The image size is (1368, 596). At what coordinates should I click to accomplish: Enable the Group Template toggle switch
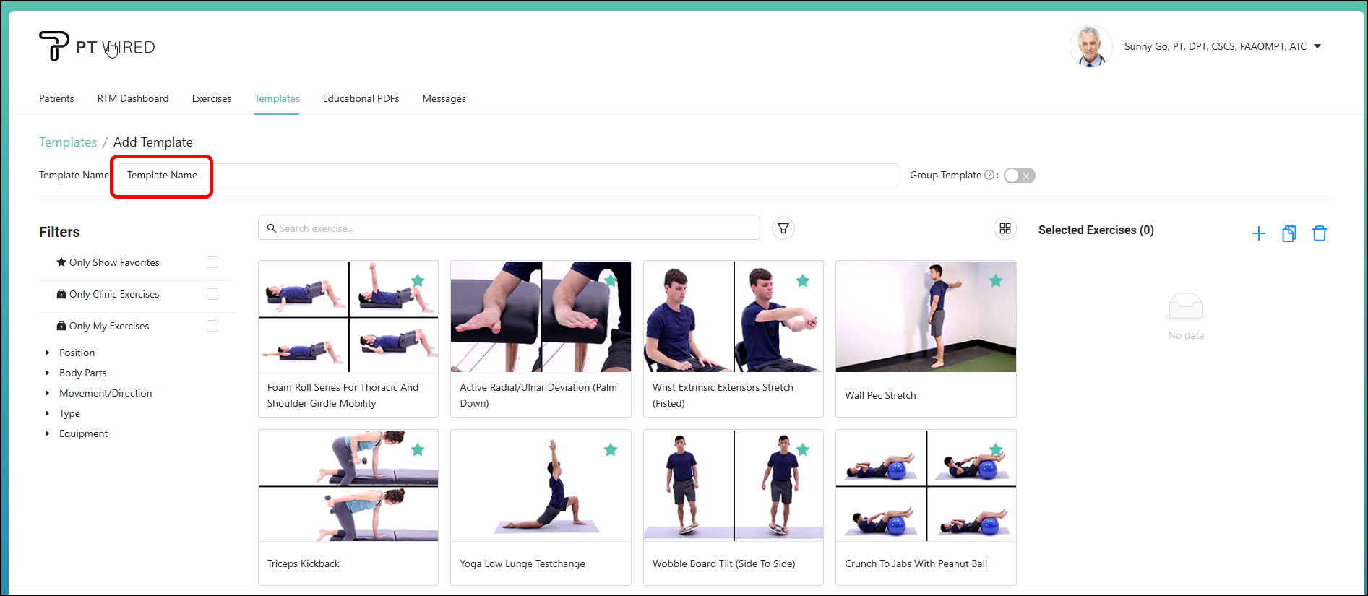click(1019, 176)
